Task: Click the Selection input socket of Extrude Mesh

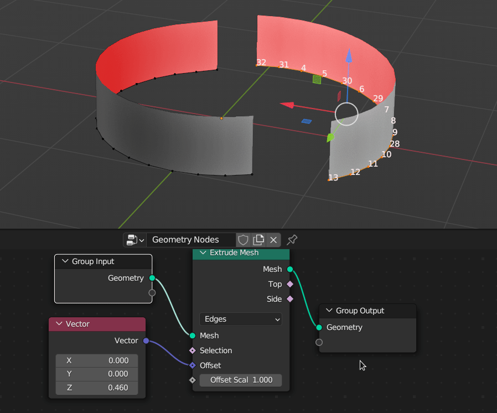Action: coord(193,350)
